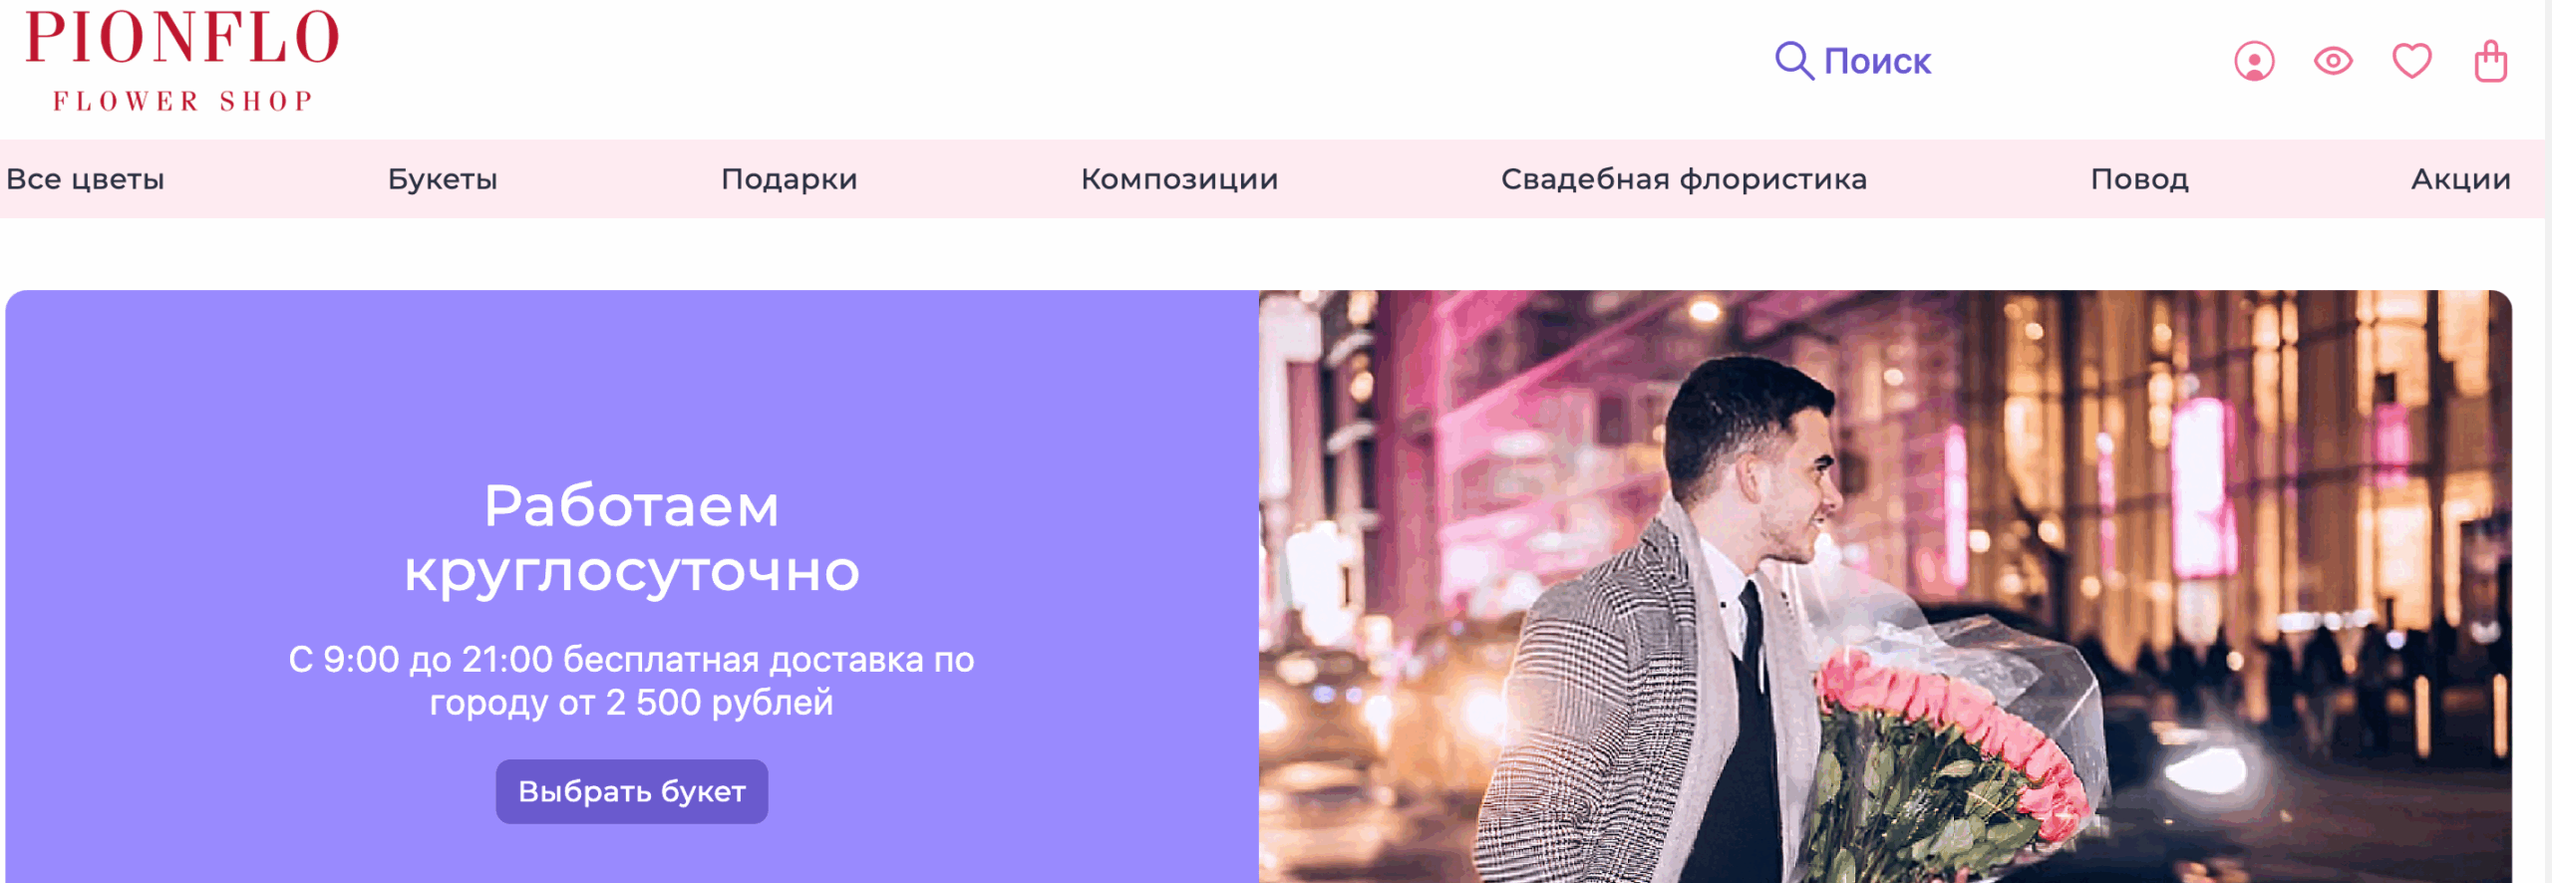Click the PIONFLO logo wordmark
The width and height of the screenshot is (2552, 883).
[182, 38]
